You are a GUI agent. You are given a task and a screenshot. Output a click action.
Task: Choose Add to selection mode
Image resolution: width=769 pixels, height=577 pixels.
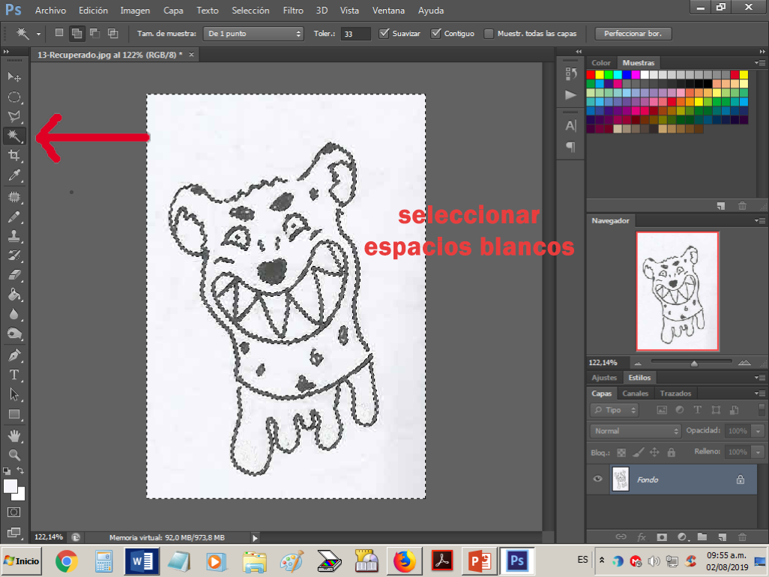[77, 33]
